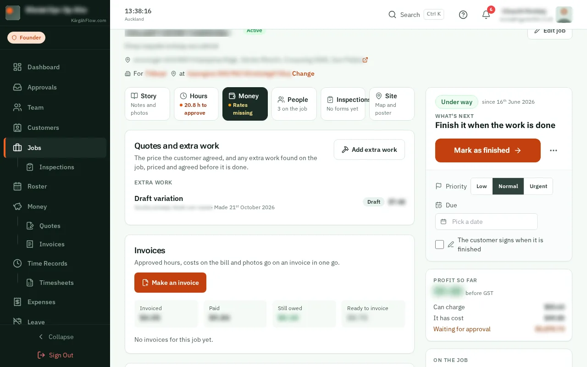Click Make an invoice button
The height and width of the screenshot is (367, 587).
click(x=170, y=283)
